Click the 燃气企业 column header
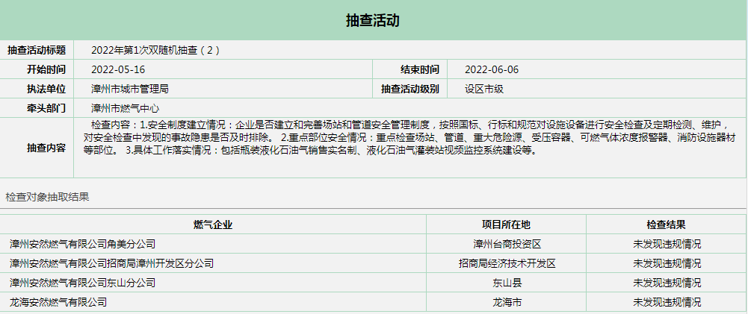Screen dimensions: 748x314 [213, 224]
